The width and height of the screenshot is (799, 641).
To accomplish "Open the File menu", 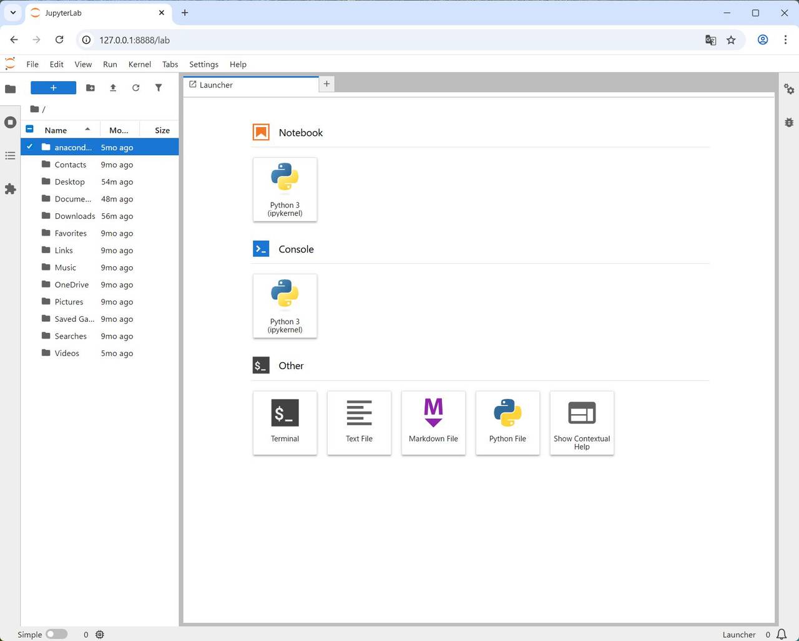I will (32, 64).
